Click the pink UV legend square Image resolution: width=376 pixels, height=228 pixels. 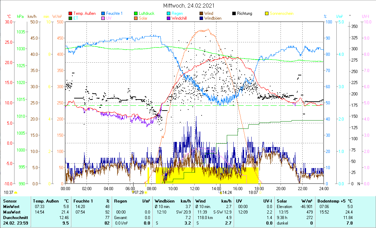[103, 18]
